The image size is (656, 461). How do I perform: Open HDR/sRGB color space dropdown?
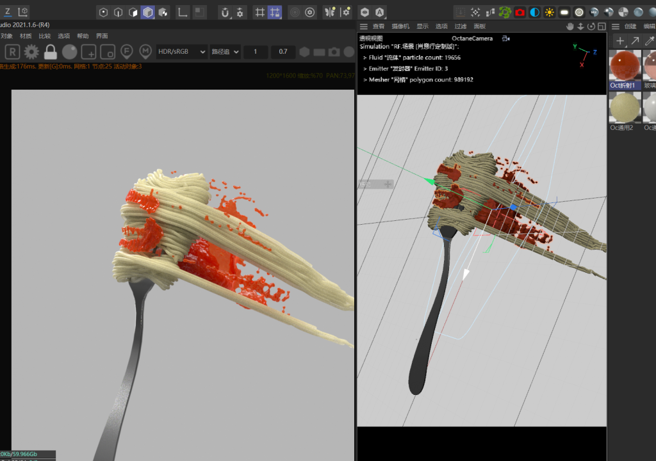coord(181,52)
